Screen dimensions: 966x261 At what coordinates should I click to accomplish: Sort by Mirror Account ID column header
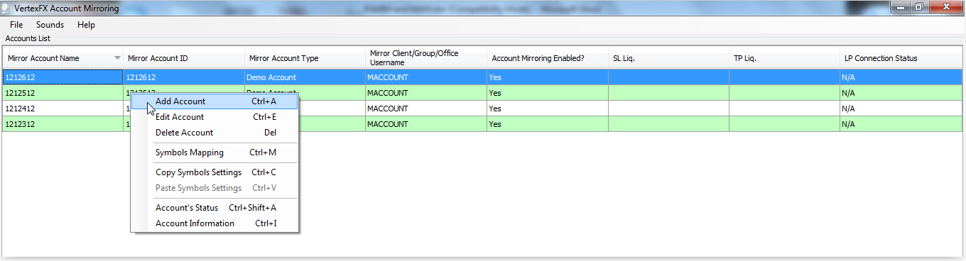coord(184,58)
